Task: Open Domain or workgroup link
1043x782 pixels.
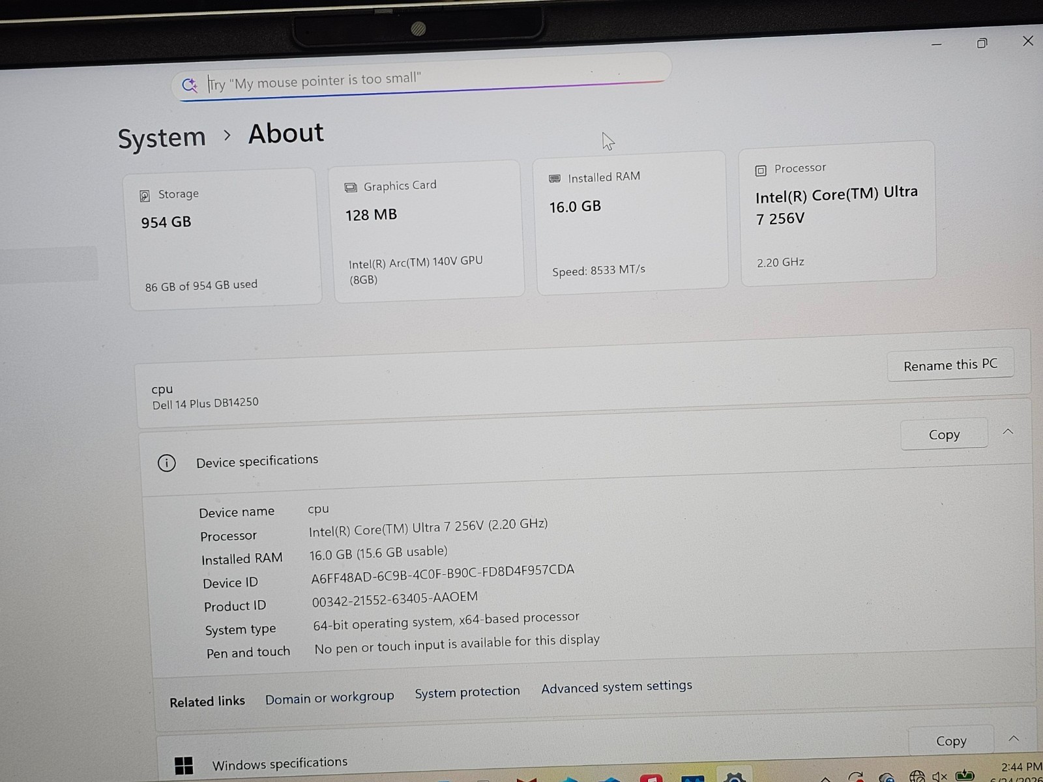Action: [x=329, y=698]
